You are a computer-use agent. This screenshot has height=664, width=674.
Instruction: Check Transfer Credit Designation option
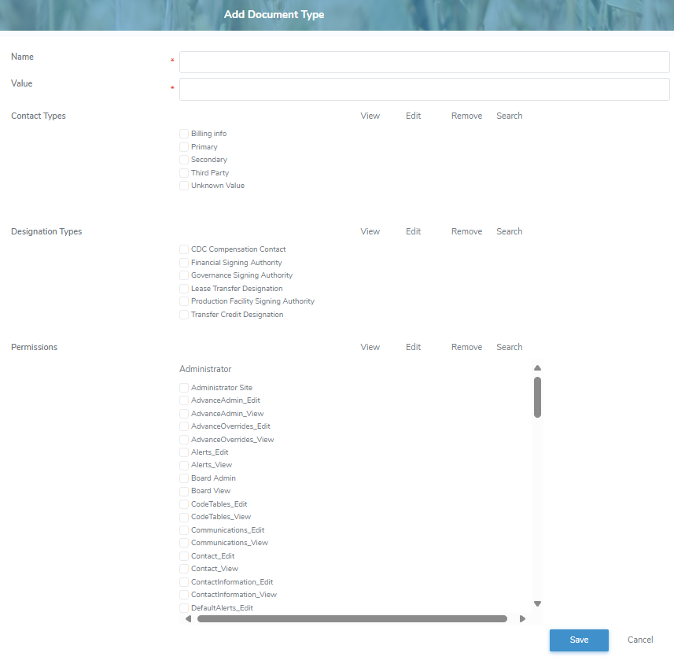(x=184, y=315)
